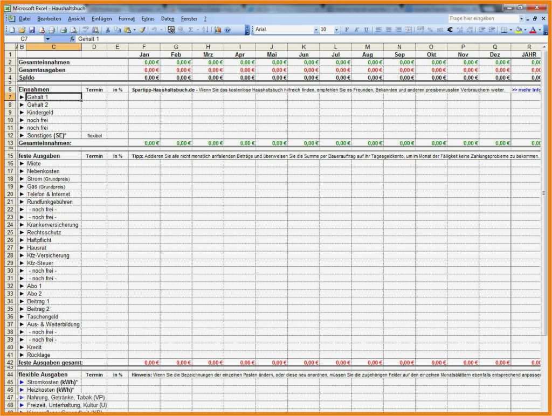Click the Format Painter icon
The image size is (552, 416).
pos(143,29)
